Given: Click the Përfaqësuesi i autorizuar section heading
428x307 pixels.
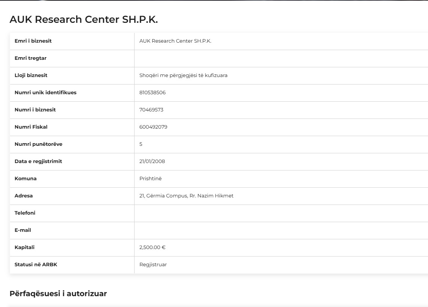Looking at the screenshot, I should pyautogui.click(x=58, y=294).
